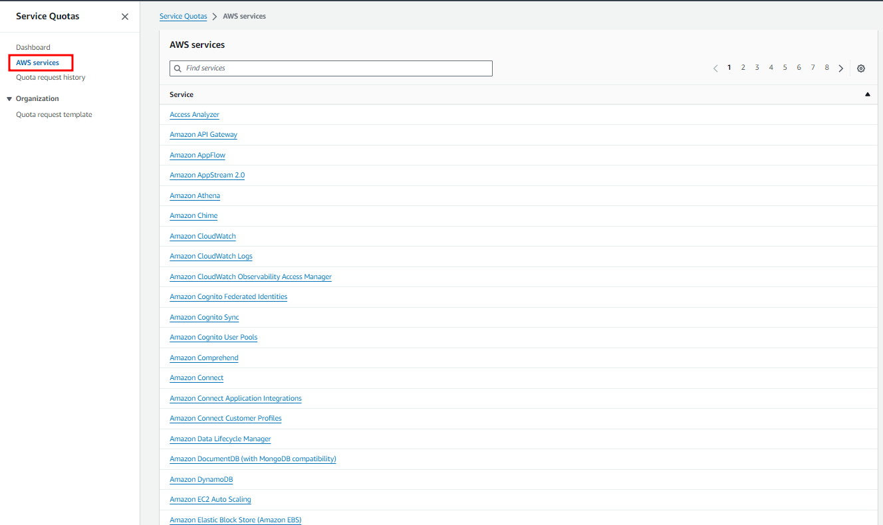Collapse the Organization section
Screen dimensions: 883x525
9,99
